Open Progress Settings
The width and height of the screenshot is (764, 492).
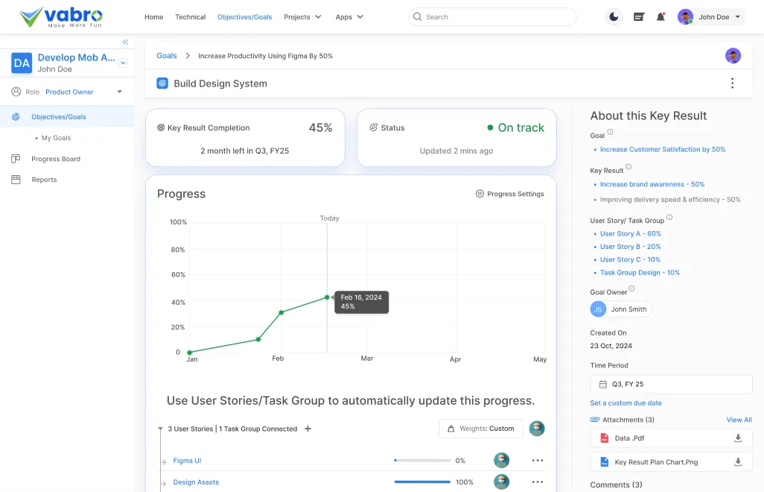click(510, 194)
